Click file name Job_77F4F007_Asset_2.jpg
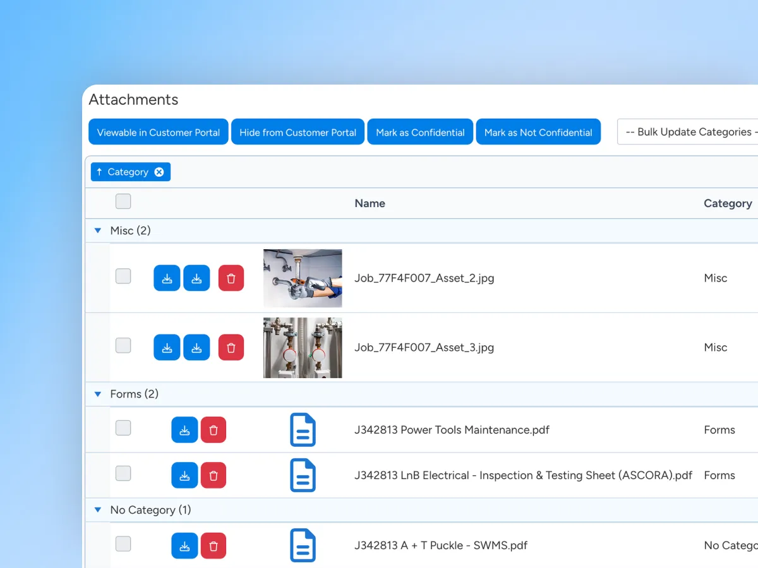This screenshot has height=568, width=758. tap(424, 278)
